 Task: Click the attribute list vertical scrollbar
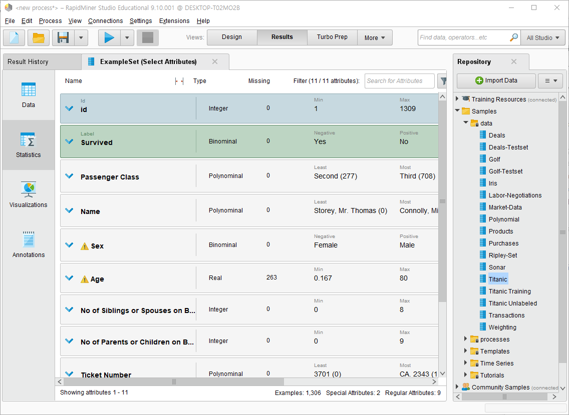pos(442,201)
